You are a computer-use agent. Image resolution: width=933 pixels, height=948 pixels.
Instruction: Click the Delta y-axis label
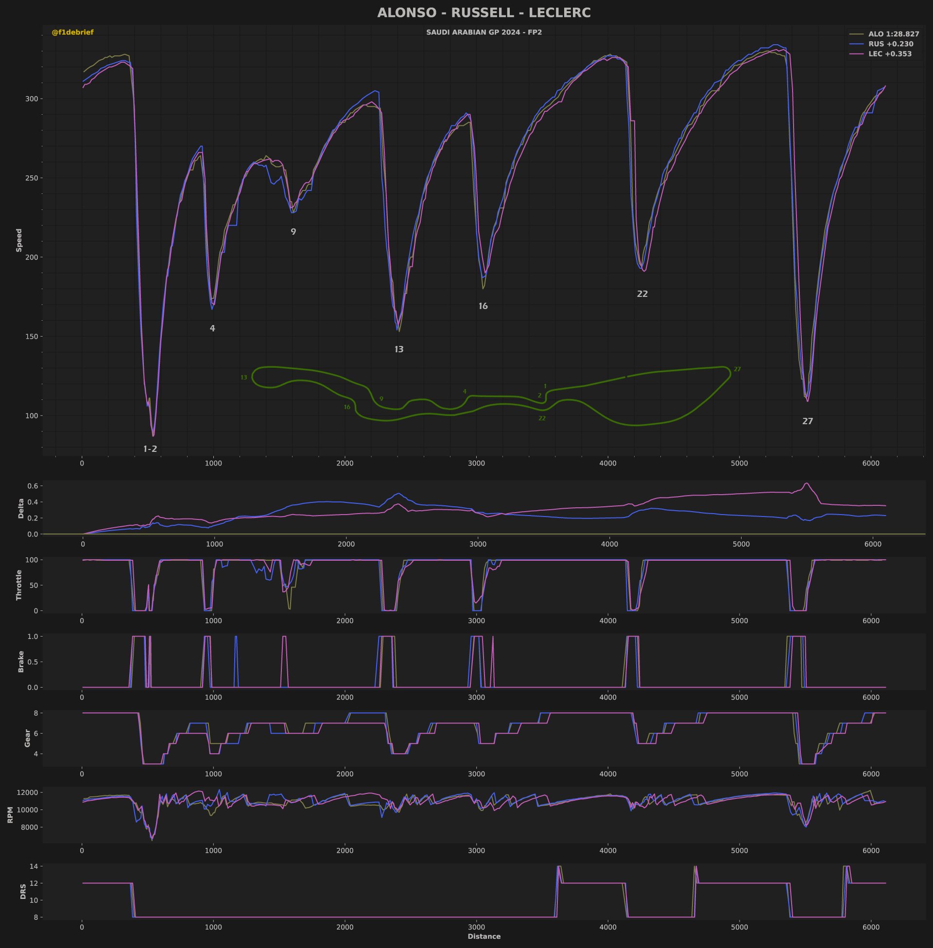click(x=20, y=509)
